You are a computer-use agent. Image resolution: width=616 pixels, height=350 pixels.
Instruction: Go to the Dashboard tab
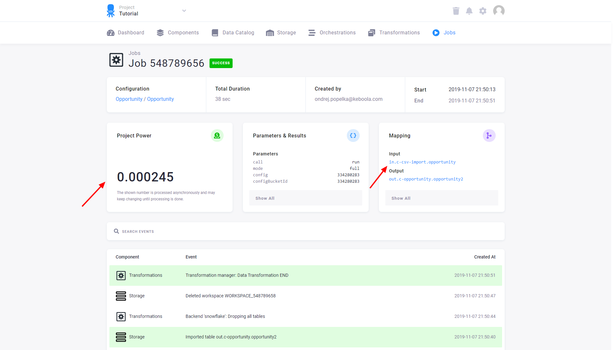click(x=125, y=33)
